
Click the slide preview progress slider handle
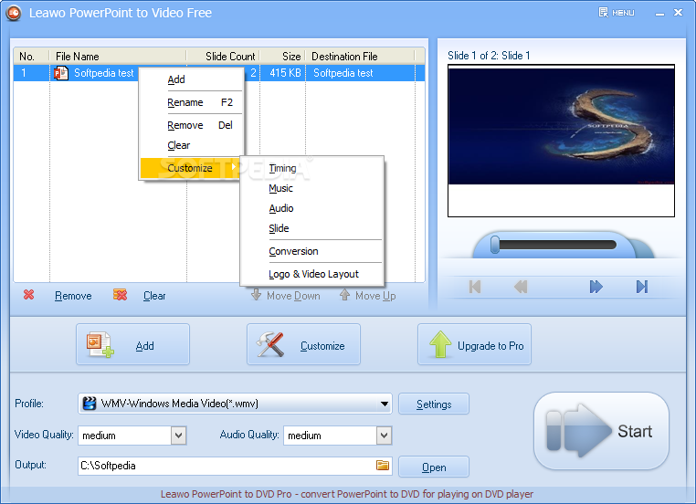point(495,245)
